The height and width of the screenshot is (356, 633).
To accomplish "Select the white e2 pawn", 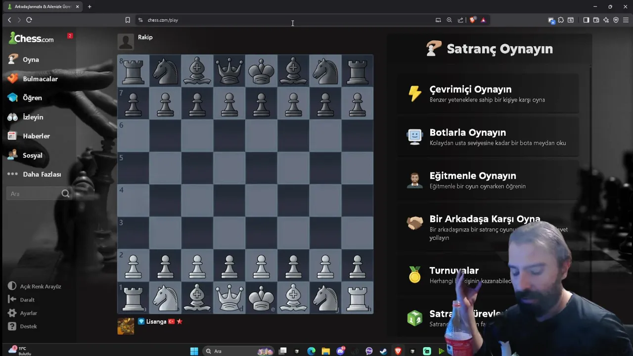I will click(x=261, y=266).
